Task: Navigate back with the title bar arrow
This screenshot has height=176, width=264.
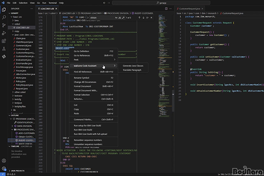Action: 104,3
